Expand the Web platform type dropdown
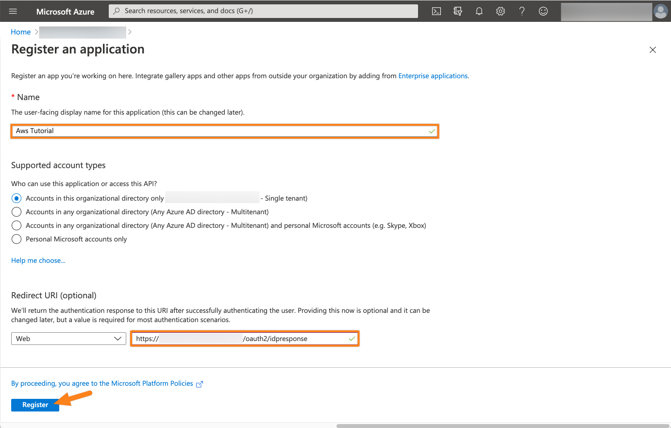 [x=68, y=339]
